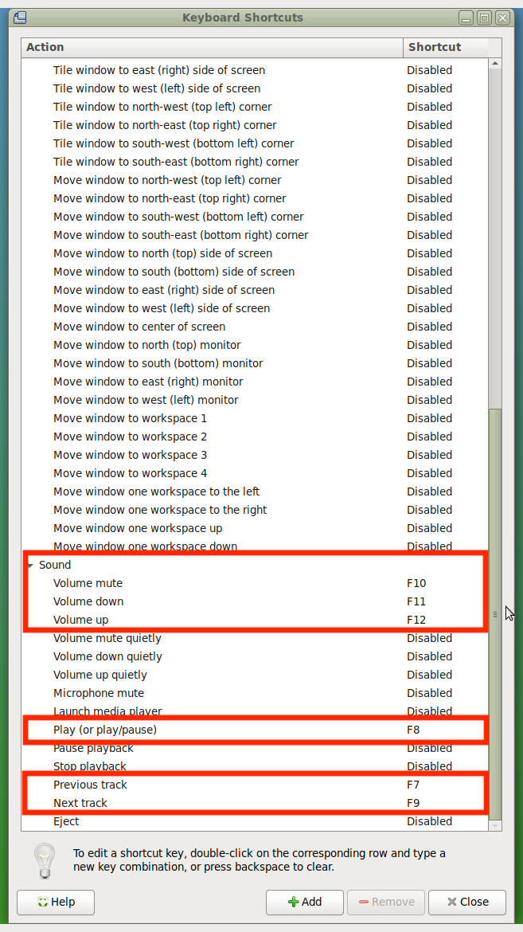The width and height of the screenshot is (523, 932).
Task: Click the scrollbar down arrow
Action: click(x=495, y=825)
